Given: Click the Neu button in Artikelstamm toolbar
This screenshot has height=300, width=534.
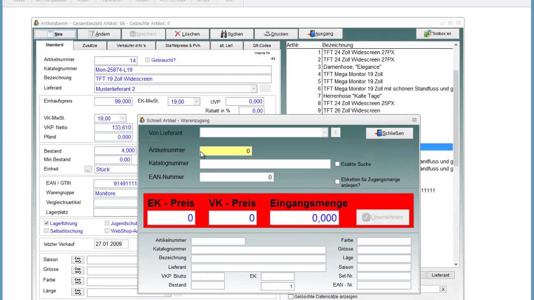Looking at the screenshot, I should 55,34.
